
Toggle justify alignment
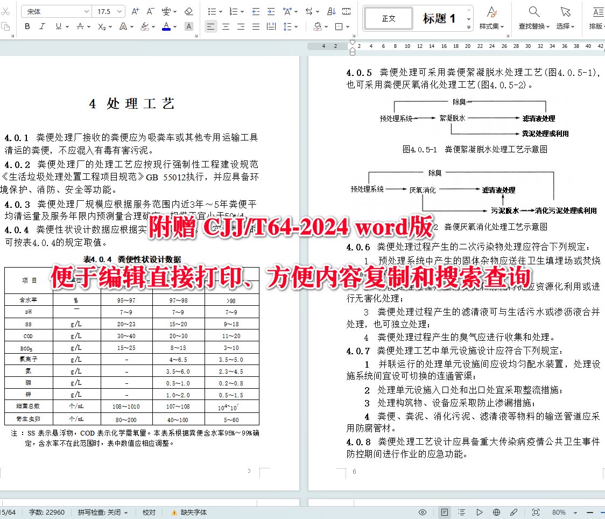pyautogui.click(x=256, y=26)
